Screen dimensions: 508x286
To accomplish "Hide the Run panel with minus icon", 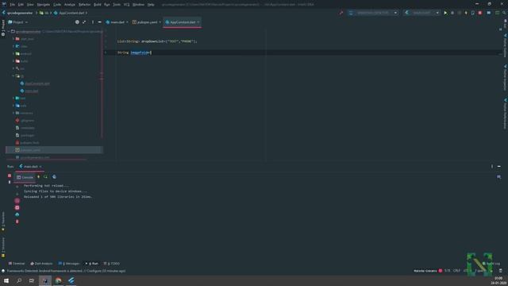I will pyautogui.click(x=499, y=166).
